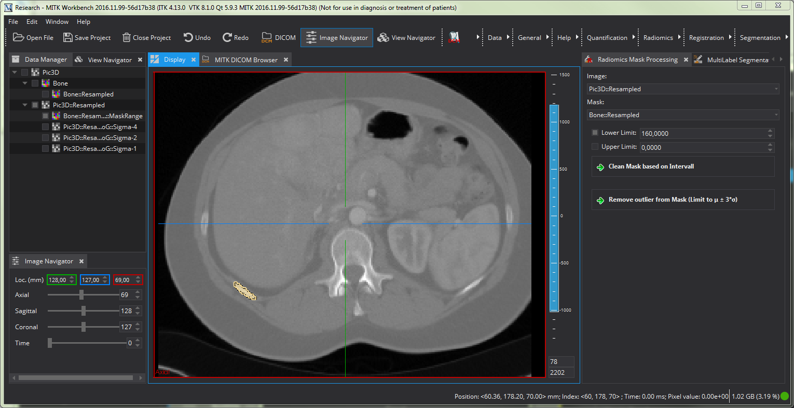Click the Bone::Resampled node icon
Screen dimensions: 794x408
tap(56, 94)
